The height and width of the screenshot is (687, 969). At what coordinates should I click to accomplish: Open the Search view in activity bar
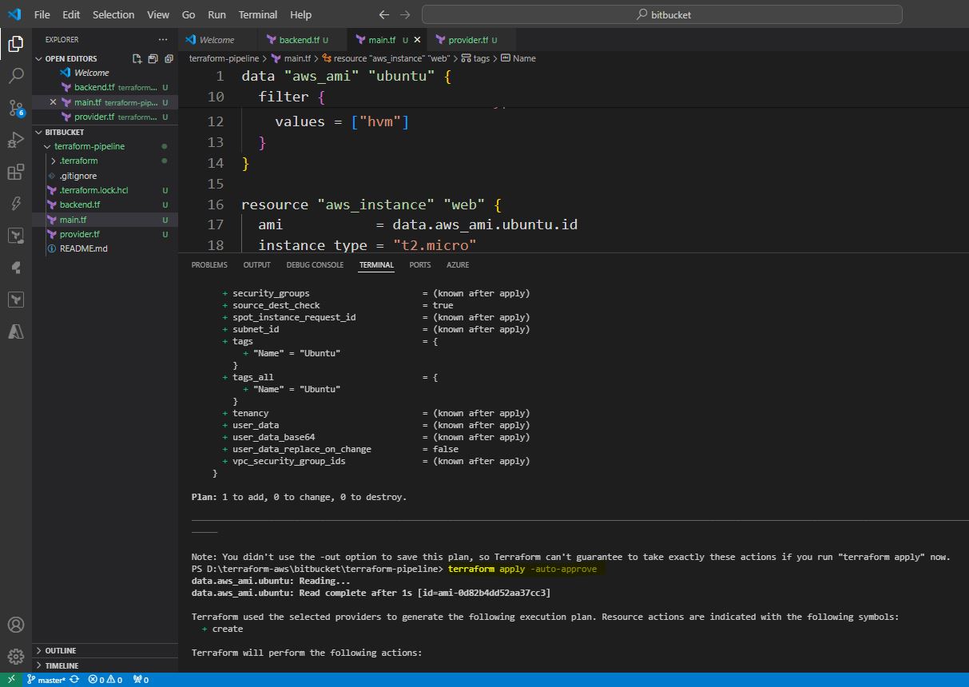(15, 76)
